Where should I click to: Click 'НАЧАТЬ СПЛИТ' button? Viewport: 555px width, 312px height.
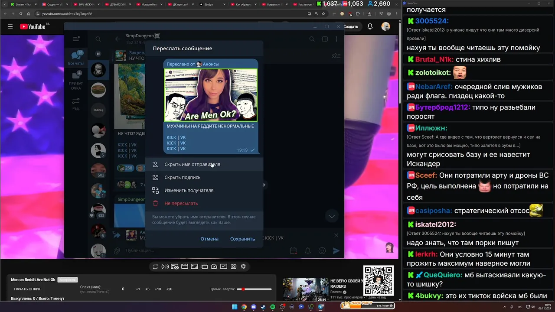[x=27, y=289]
